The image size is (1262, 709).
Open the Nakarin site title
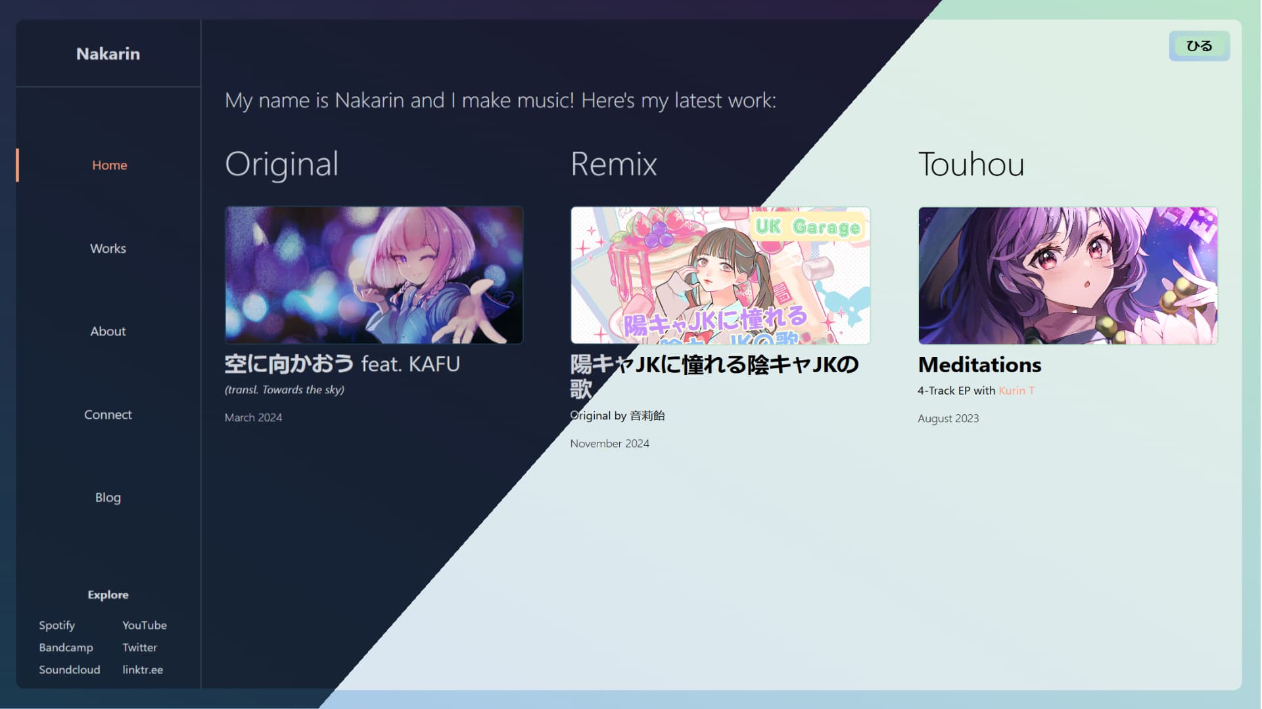(108, 54)
